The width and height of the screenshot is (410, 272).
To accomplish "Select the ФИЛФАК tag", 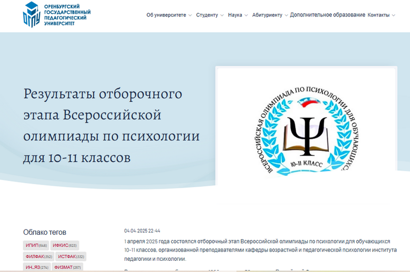I will pyautogui.click(x=39, y=257).
